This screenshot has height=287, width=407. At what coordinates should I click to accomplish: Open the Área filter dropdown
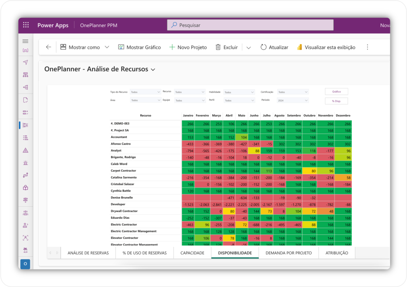pyautogui.click(x=145, y=100)
